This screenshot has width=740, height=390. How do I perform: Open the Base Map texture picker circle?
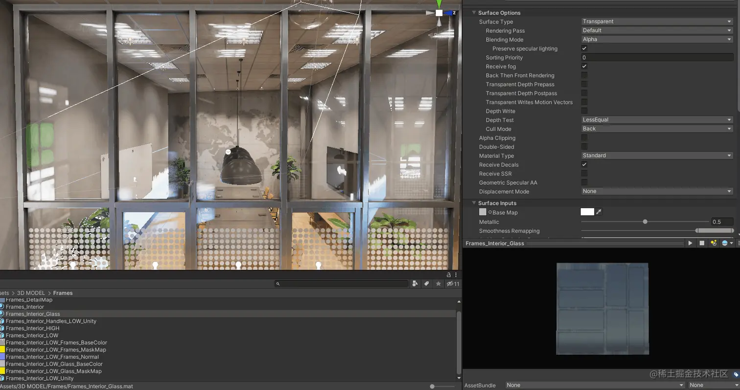point(490,212)
